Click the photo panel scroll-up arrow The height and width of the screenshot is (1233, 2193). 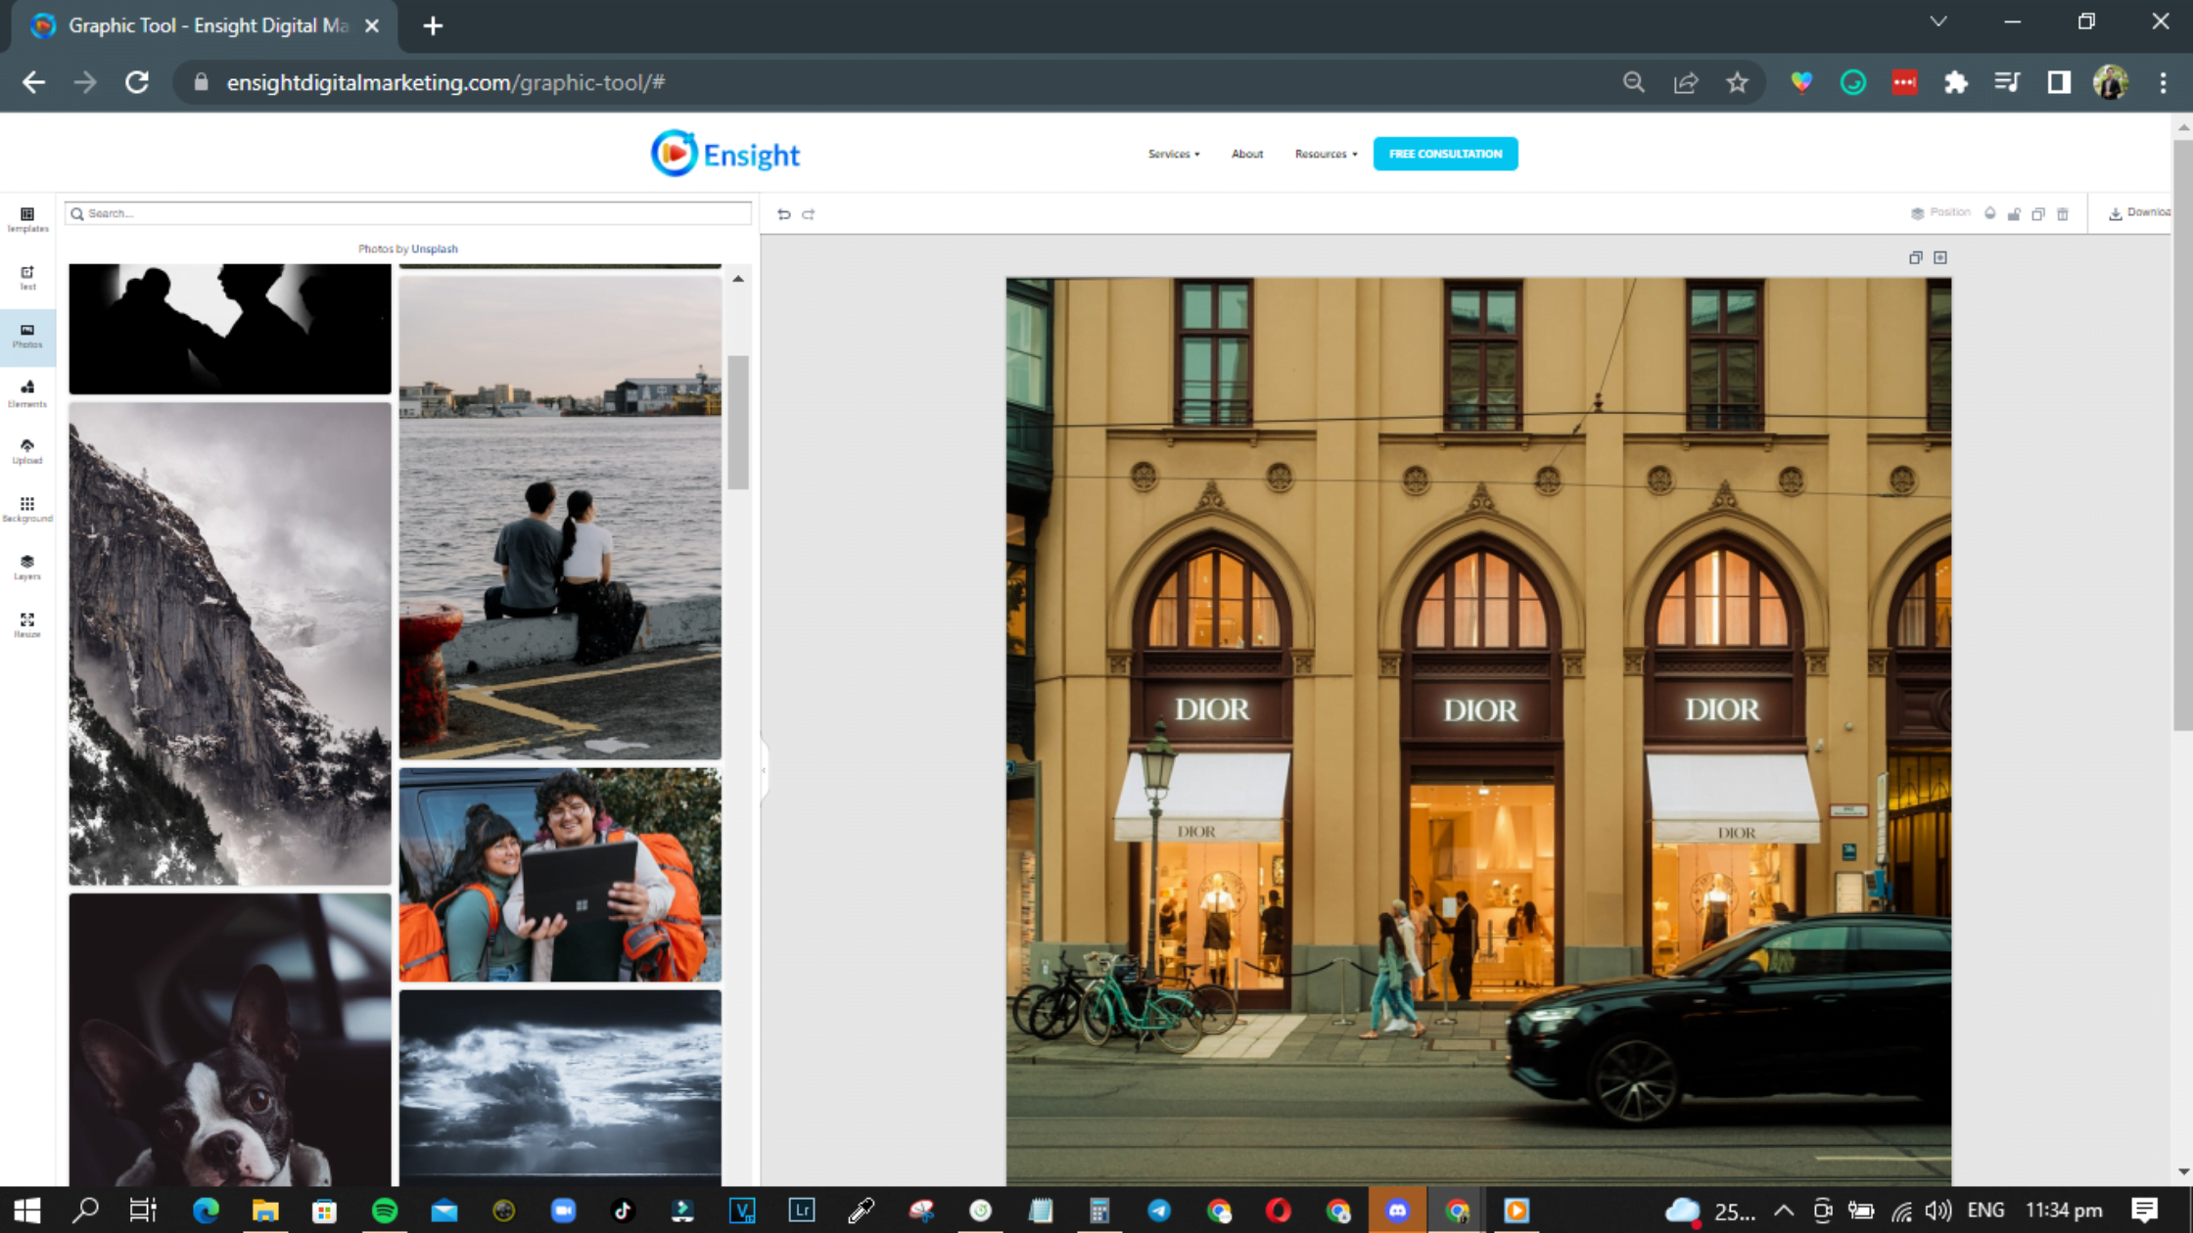coord(738,279)
